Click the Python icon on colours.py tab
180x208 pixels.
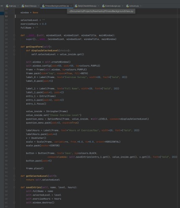(127, 6)
